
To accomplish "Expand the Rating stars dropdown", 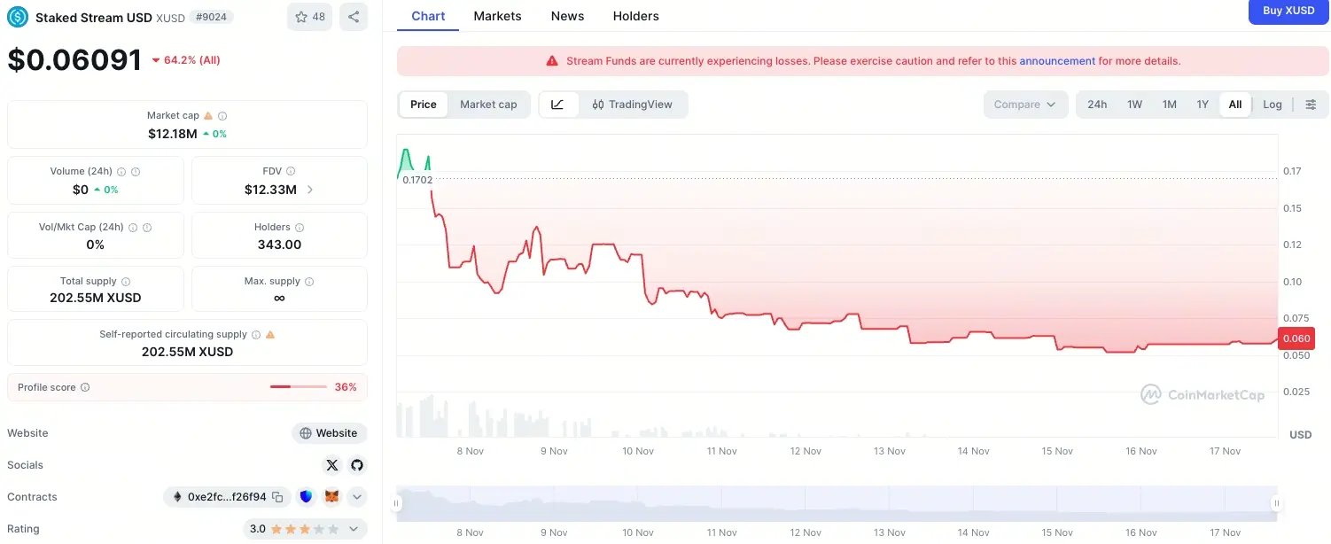I will click(x=354, y=529).
